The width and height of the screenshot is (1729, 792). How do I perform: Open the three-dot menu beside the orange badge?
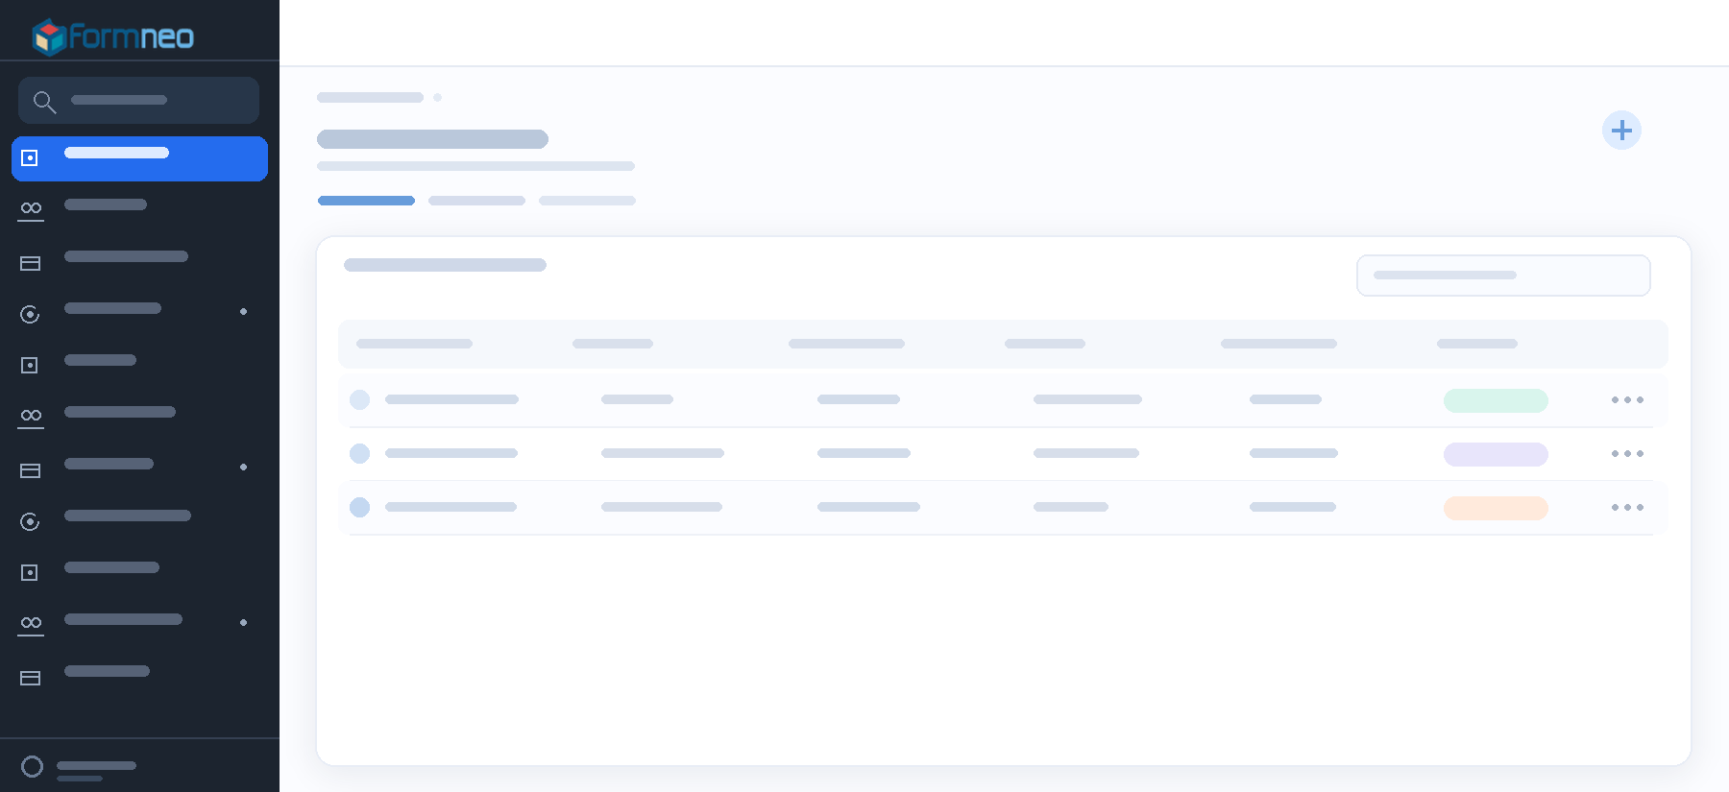[x=1627, y=507]
